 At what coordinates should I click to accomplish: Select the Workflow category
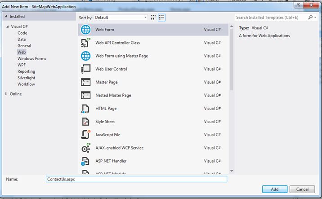coord(26,84)
